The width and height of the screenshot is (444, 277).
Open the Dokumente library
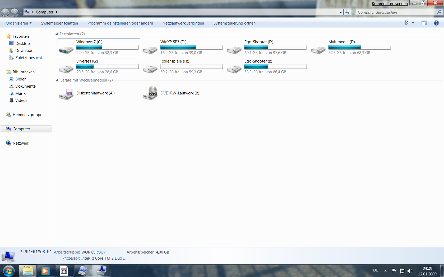[x=25, y=86]
